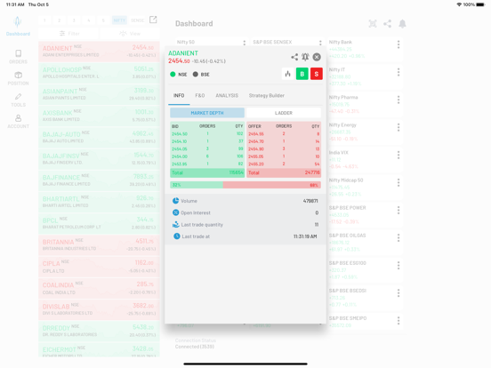Select the AXISBANK watchlist row
491x368 pixels.
point(99,116)
